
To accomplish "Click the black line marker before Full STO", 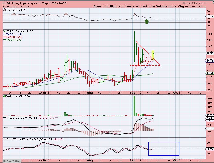I will coord(5,139).
